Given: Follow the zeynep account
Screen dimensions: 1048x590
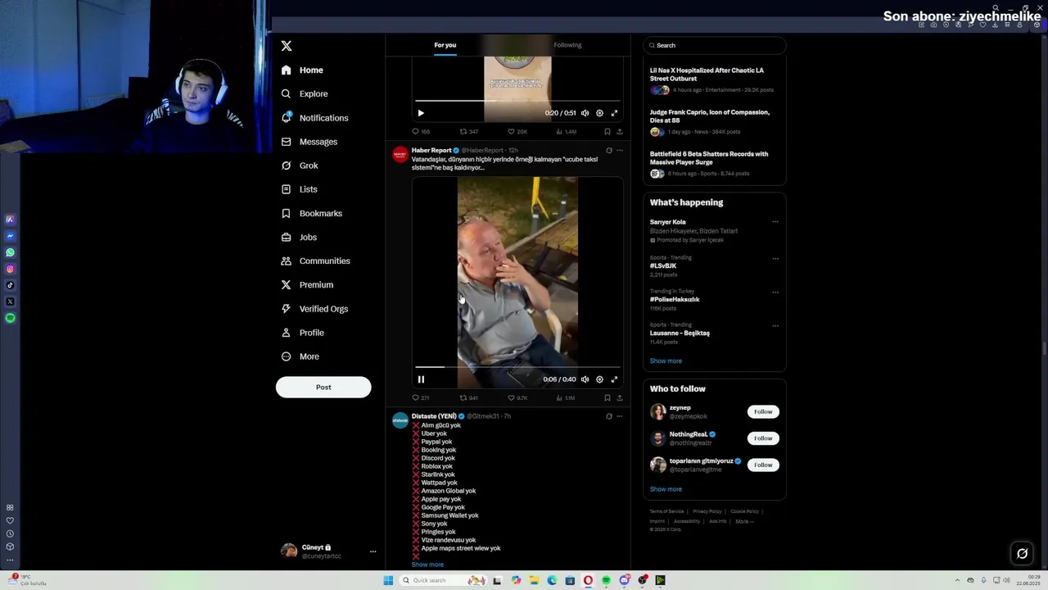Looking at the screenshot, I should (x=763, y=411).
